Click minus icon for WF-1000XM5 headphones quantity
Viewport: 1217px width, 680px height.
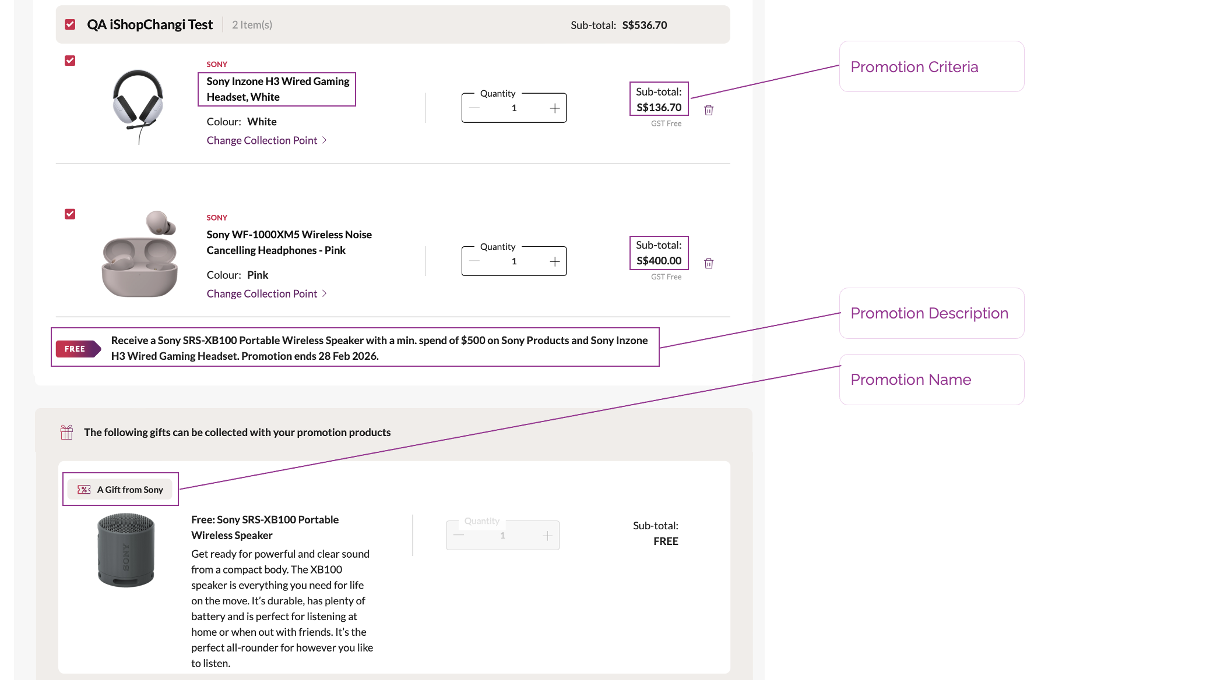coord(474,261)
